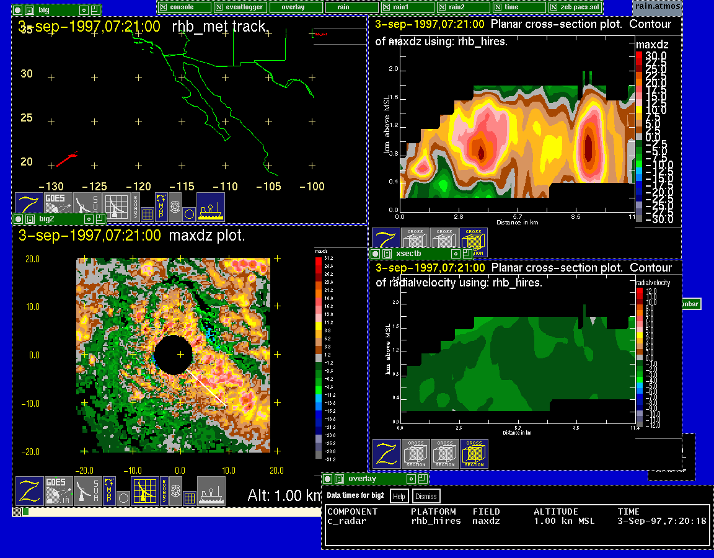Switch to the eventlogger taskbar item
Image resolution: width=714 pixels, height=558 pixels.
click(x=241, y=7)
